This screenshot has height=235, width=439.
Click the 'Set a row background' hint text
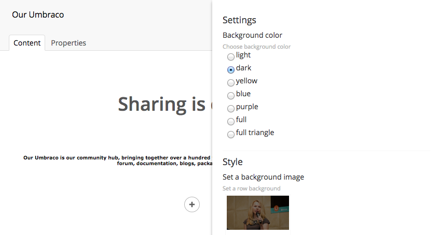(x=251, y=188)
